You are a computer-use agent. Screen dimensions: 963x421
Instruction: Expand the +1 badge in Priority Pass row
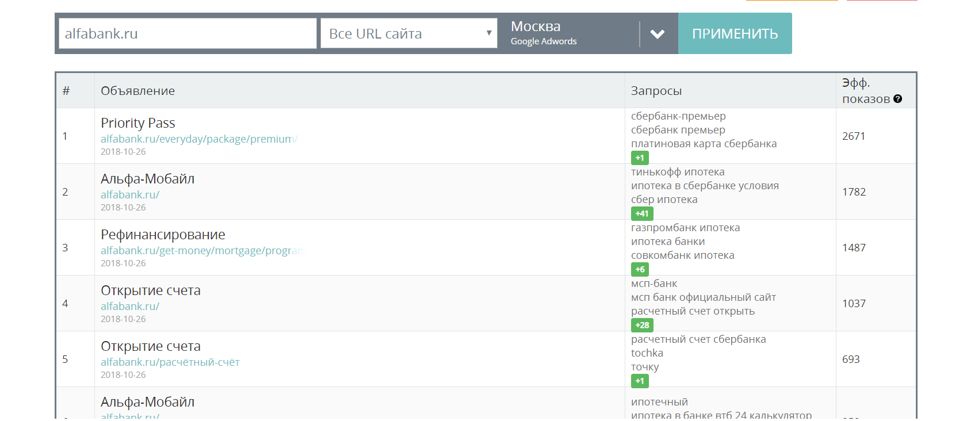pos(640,158)
